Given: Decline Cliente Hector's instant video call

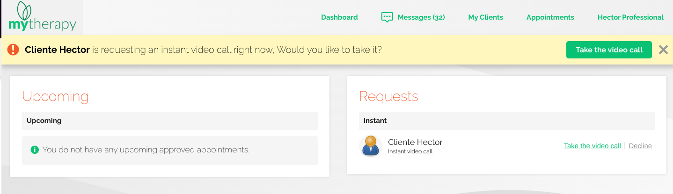Looking at the screenshot, I should (640, 146).
